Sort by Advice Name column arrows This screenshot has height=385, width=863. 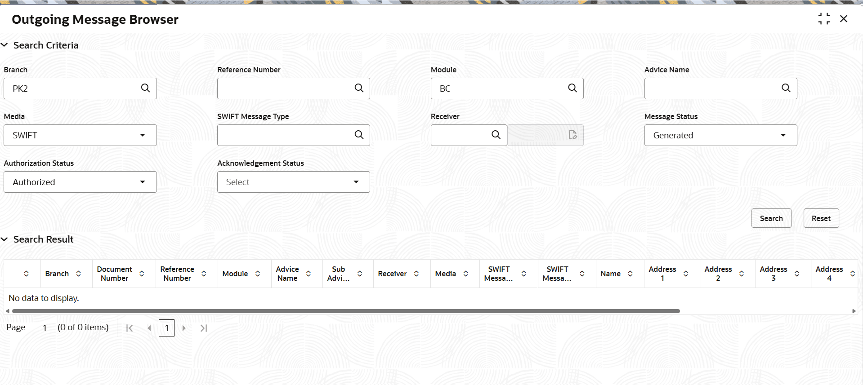(309, 274)
